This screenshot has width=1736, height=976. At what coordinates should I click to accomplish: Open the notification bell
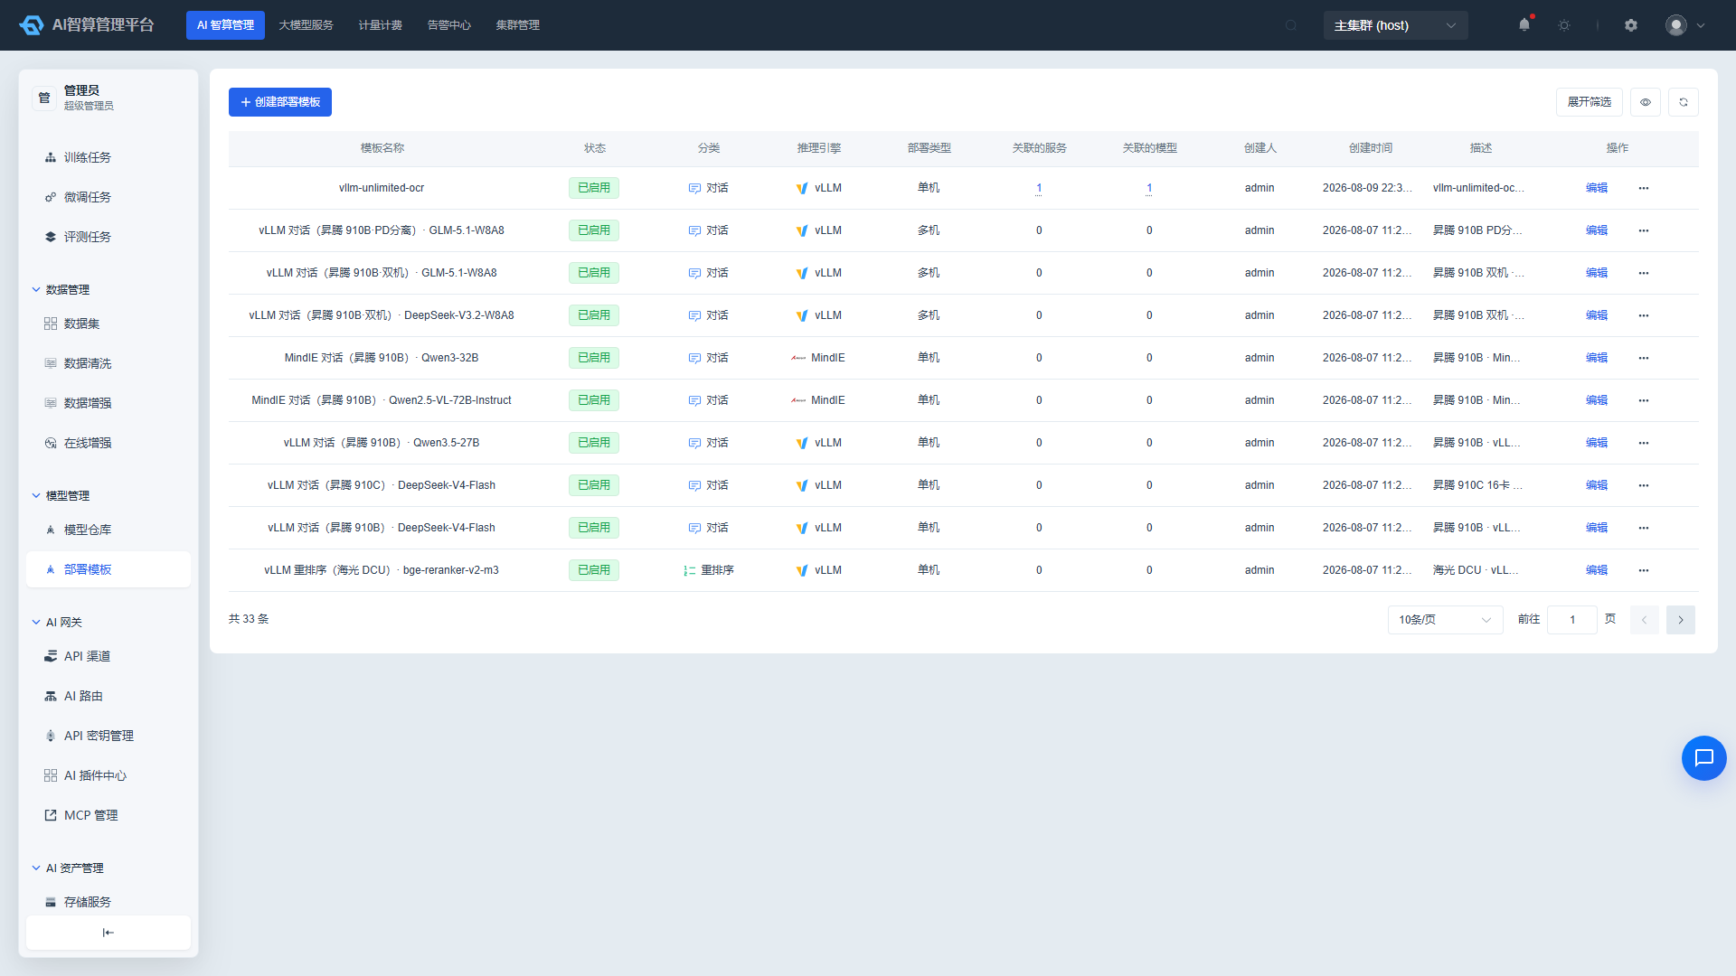point(1524,25)
